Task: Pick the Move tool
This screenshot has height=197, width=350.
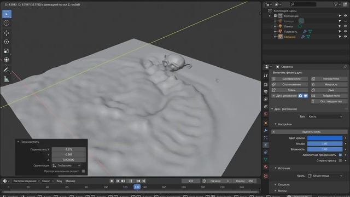Action: pyautogui.click(x=7, y=33)
